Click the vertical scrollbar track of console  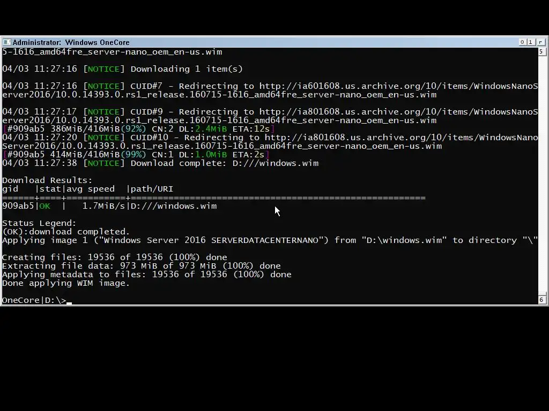(541, 175)
